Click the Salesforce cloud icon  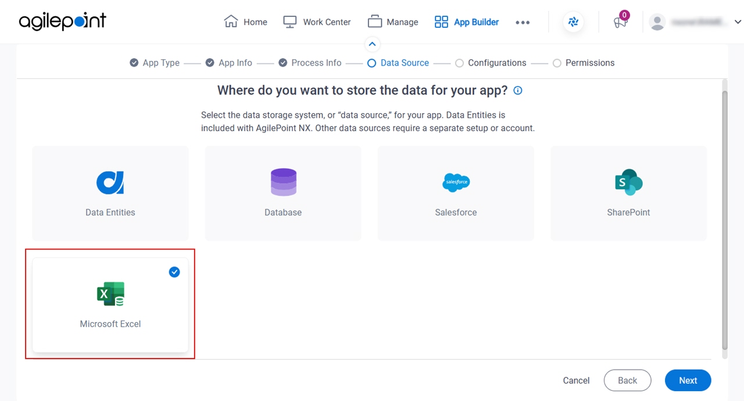coord(456,182)
